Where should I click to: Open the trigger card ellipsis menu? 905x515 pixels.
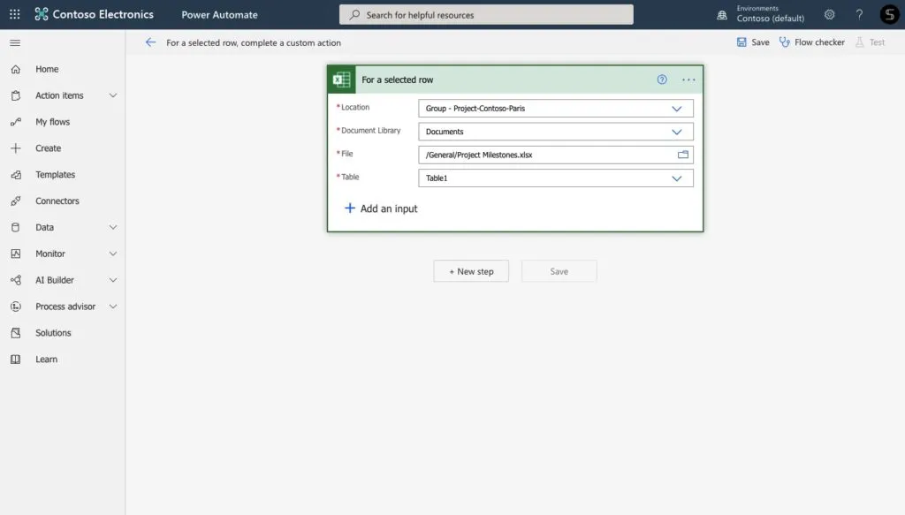pyautogui.click(x=688, y=80)
